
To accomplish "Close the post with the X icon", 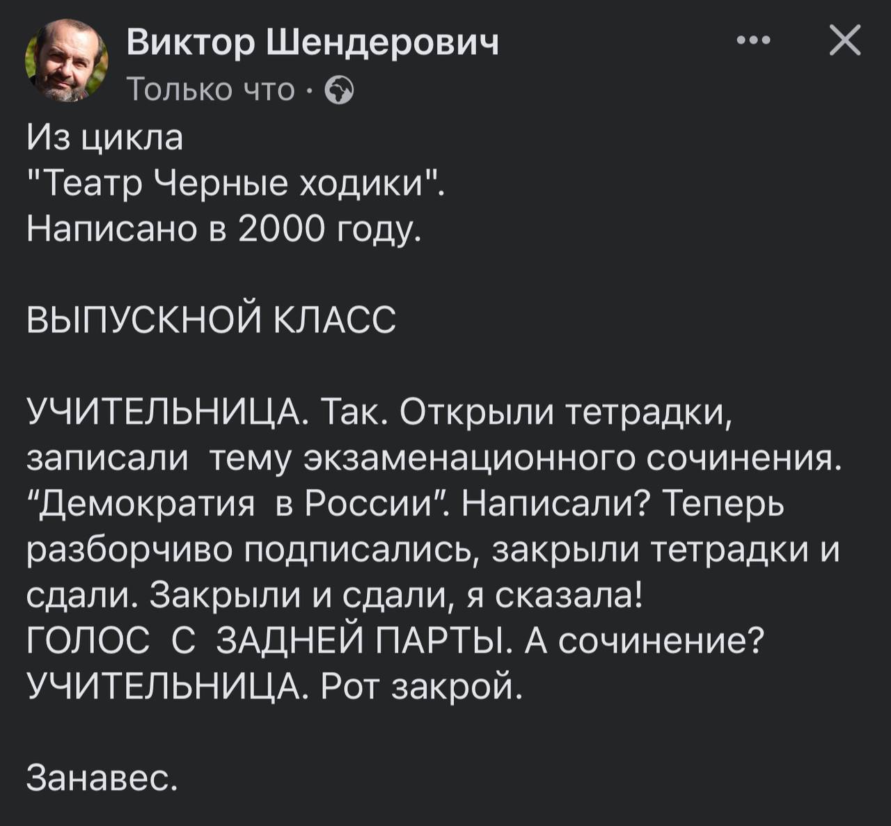I will (x=845, y=40).
